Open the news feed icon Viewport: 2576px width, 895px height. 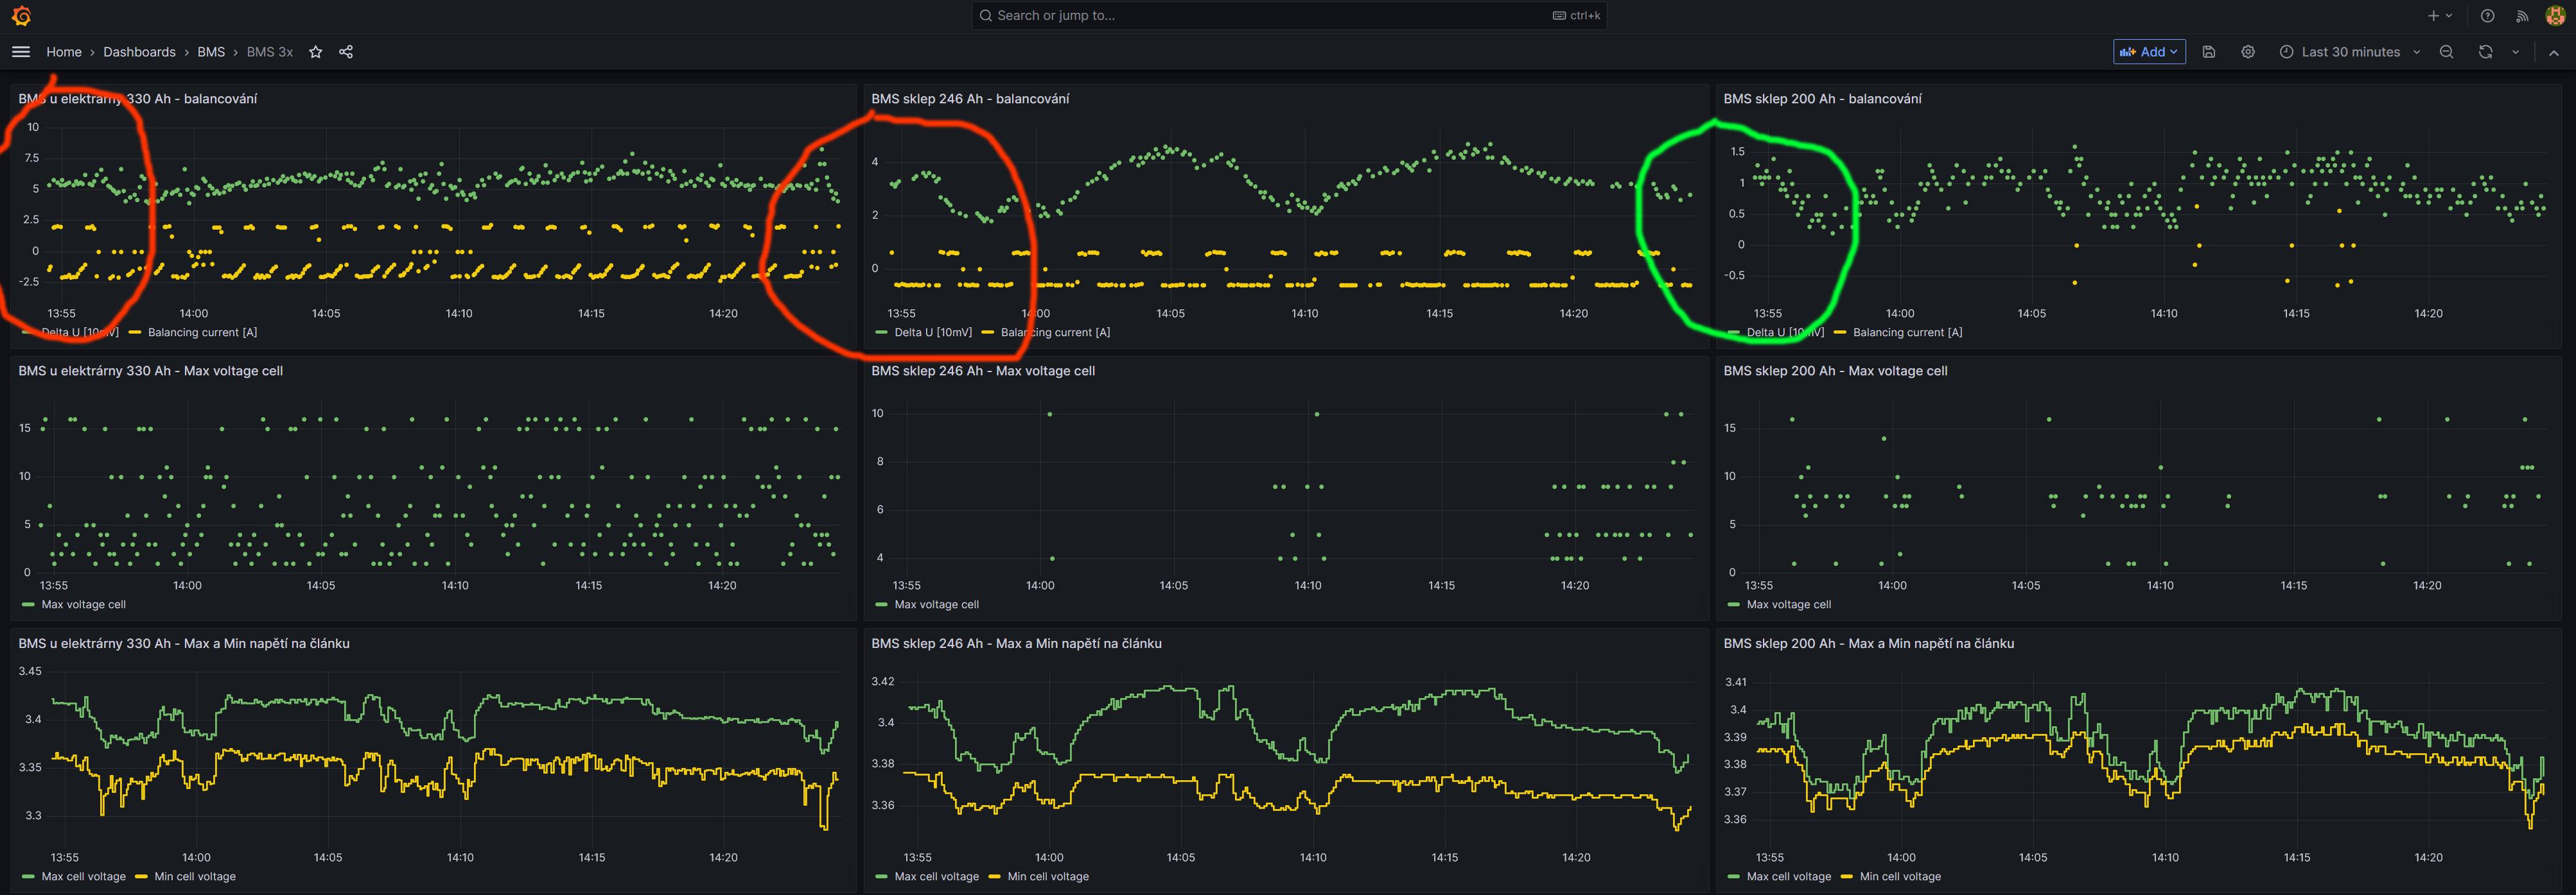click(2522, 16)
